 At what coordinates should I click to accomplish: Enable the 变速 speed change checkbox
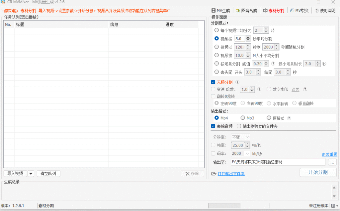(x=212, y=89)
